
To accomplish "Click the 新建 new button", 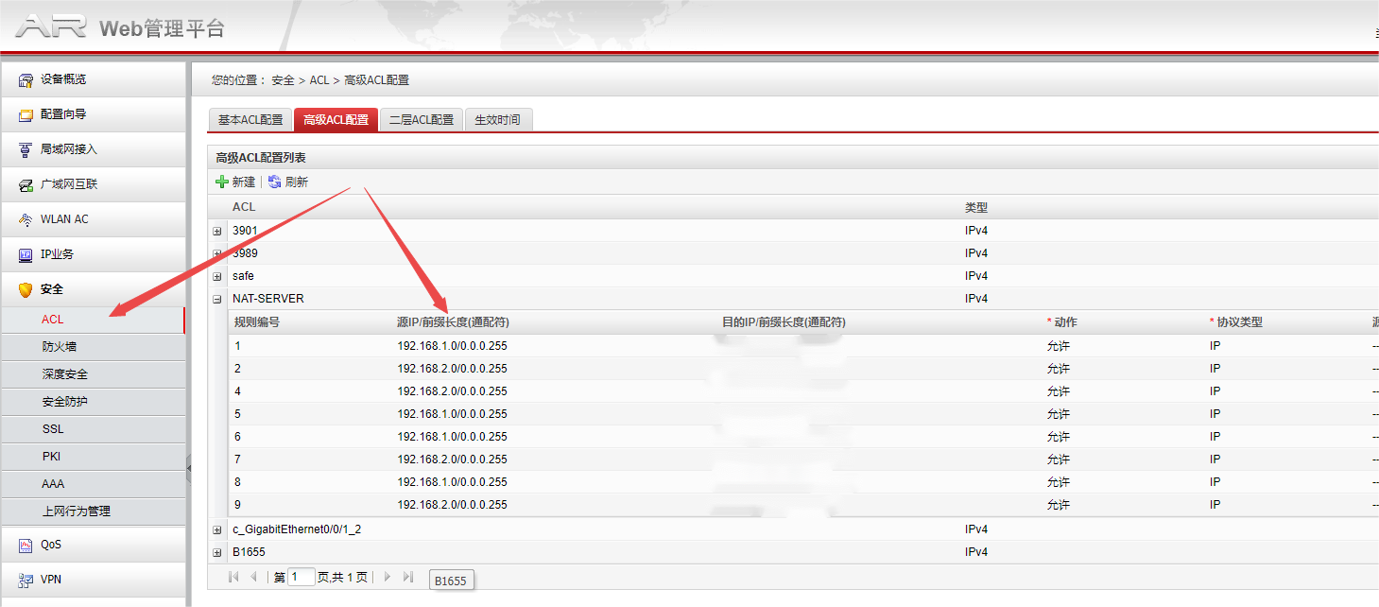I will point(236,182).
